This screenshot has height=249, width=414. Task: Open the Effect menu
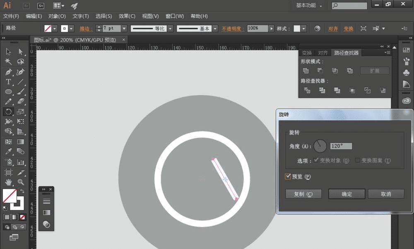[127, 16]
